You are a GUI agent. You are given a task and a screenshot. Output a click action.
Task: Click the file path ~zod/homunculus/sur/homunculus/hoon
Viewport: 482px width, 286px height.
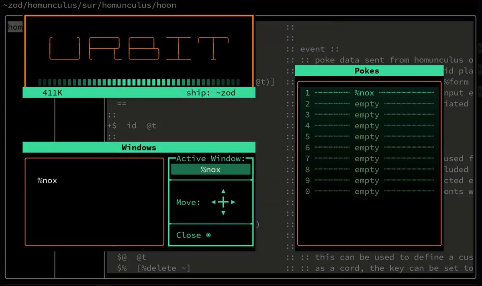click(89, 5)
